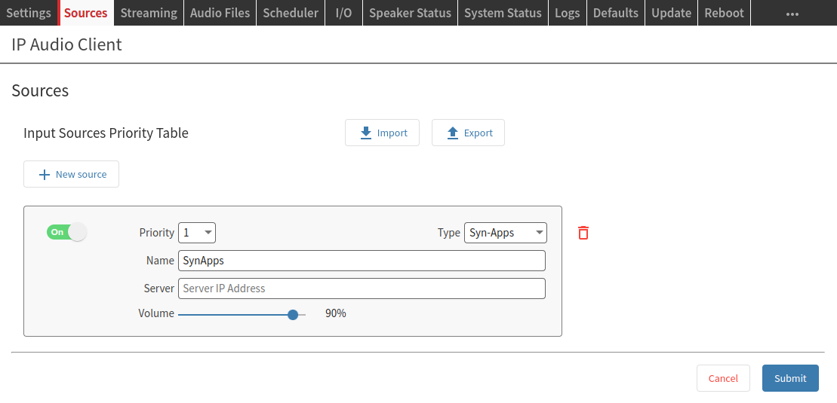Click the Import button

(382, 133)
